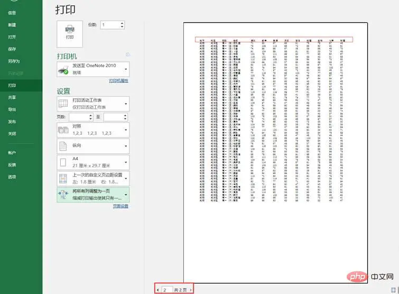
Task: Decrease the copies count with down arrow
Action: 122,26
